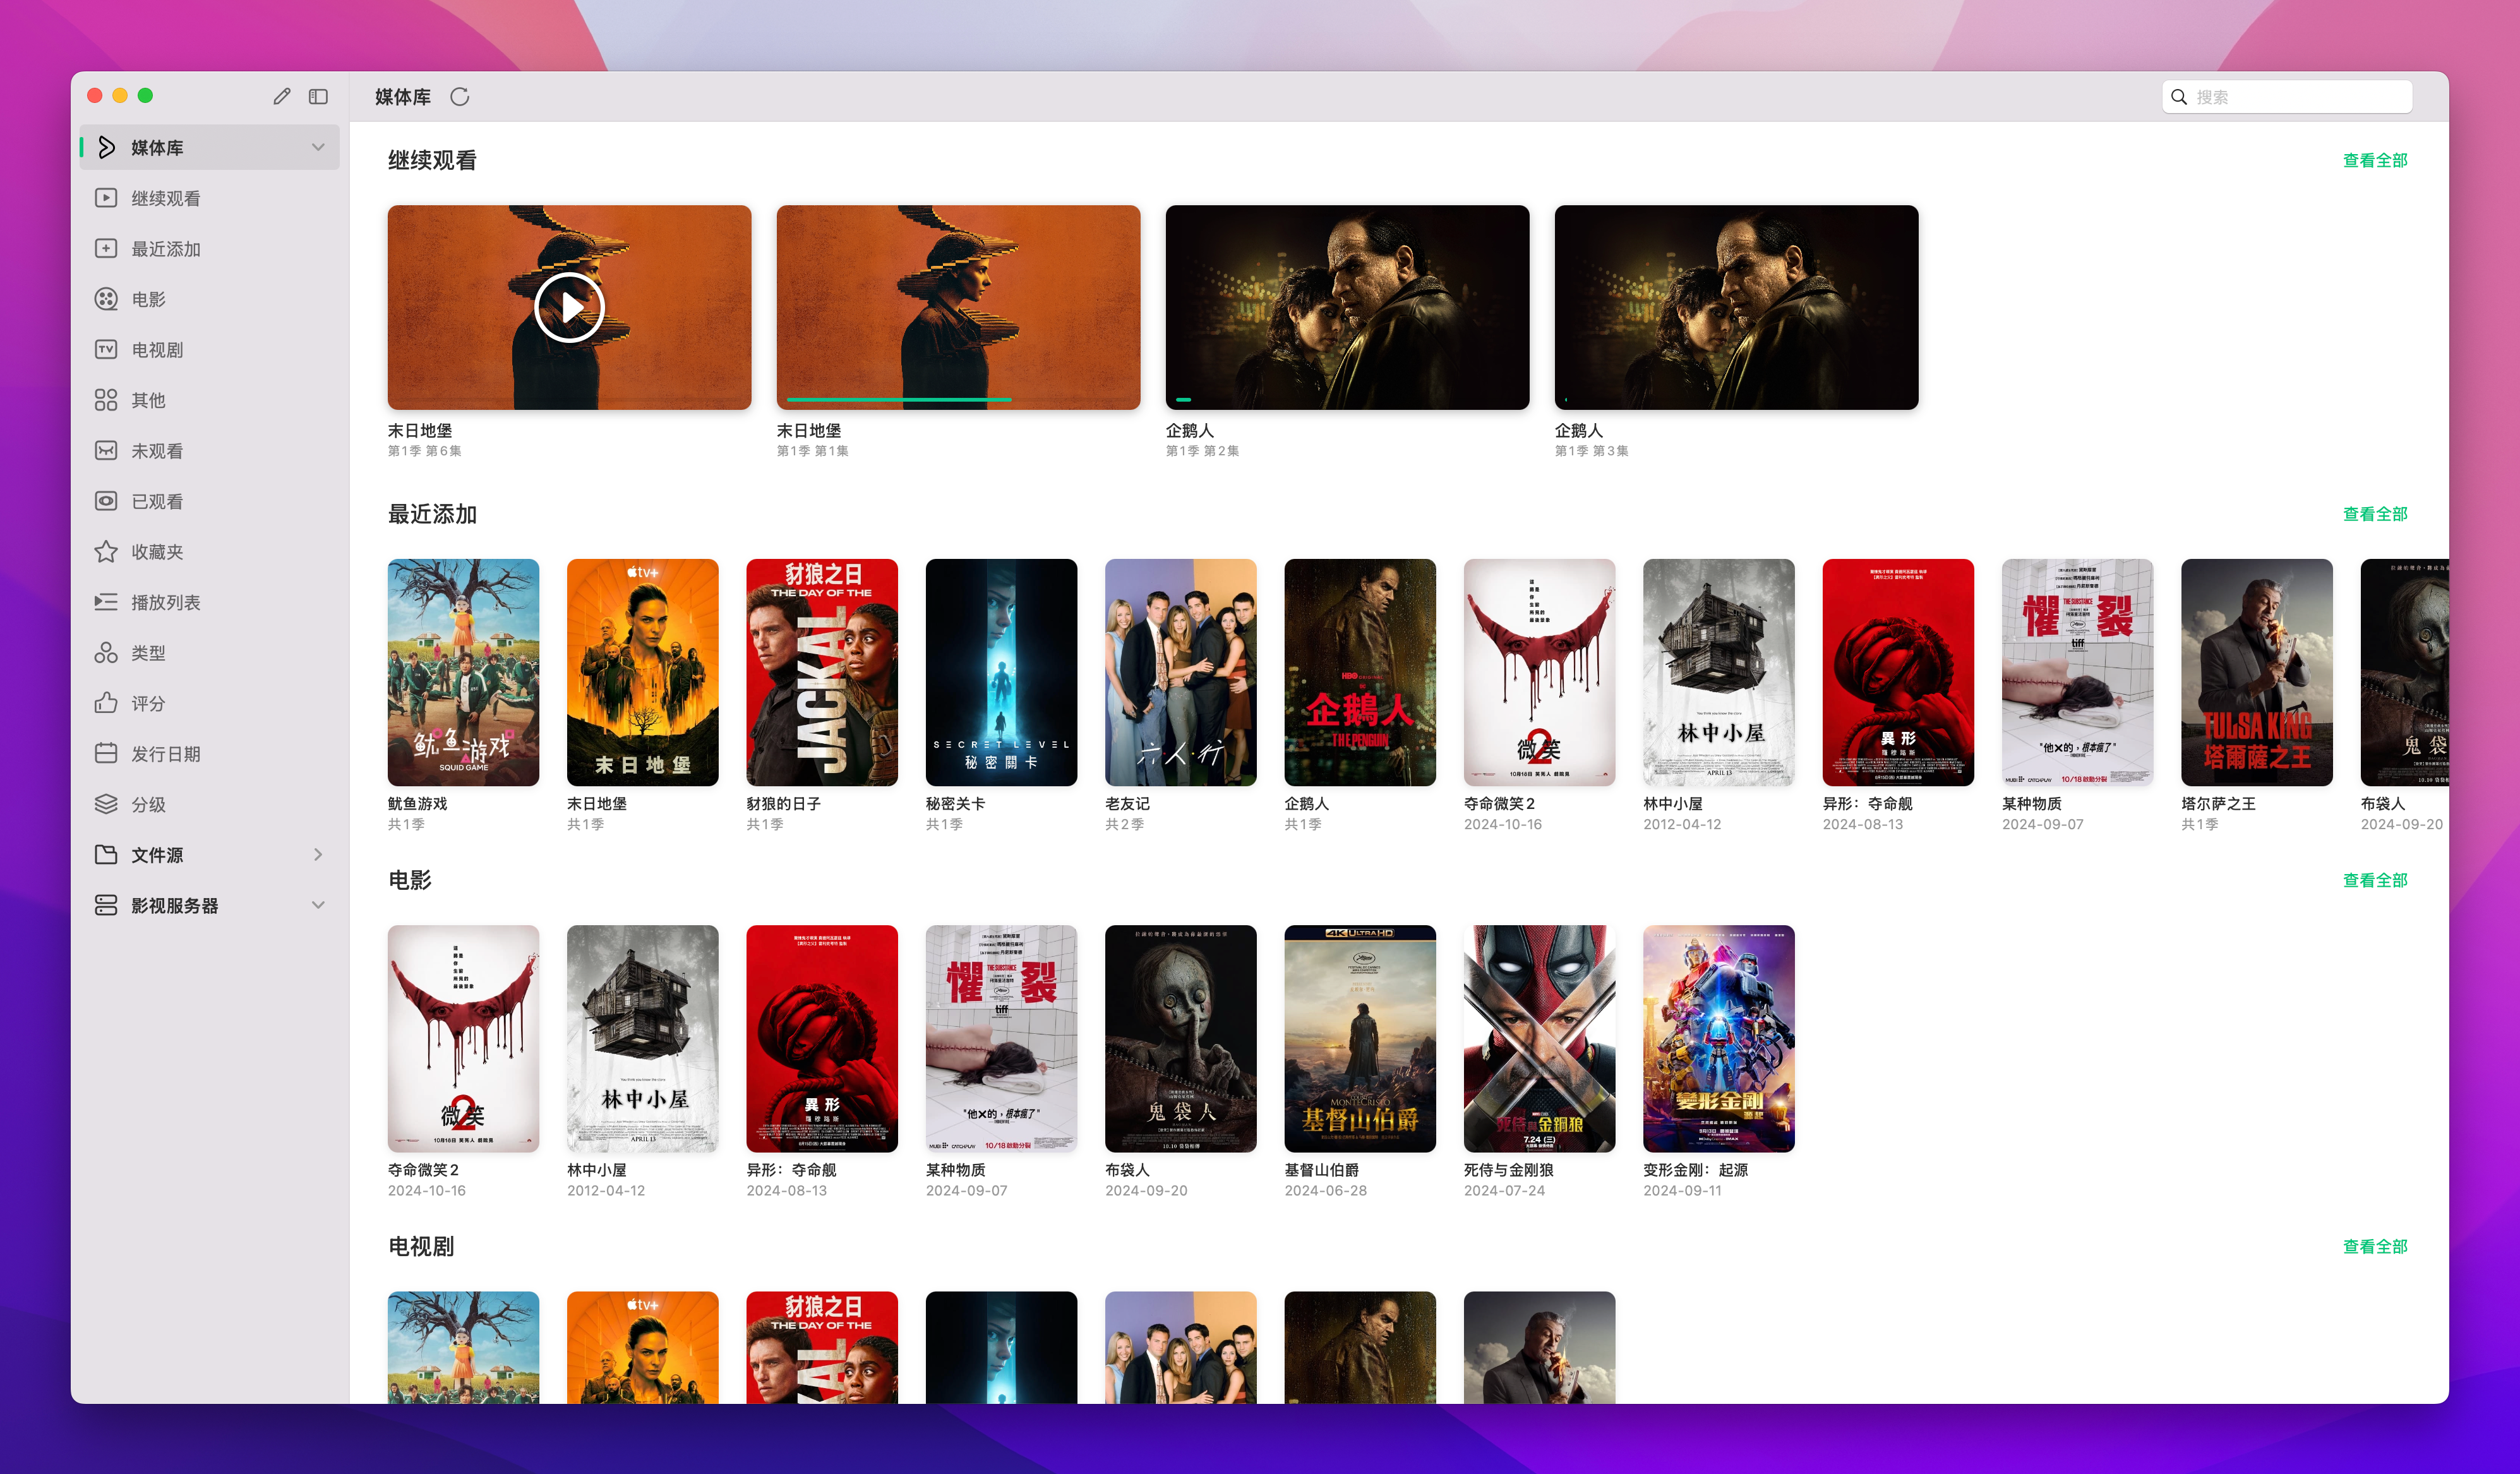Screen dimensions: 2520x1474
Task: Open 老友记 poster in 最近添加
Action: pyautogui.click(x=1180, y=672)
